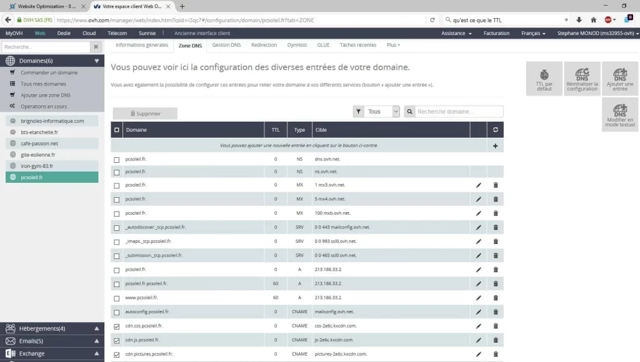Image resolution: width=640 pixels, height=362 pixels.
Task: Click the Supprimer button
Action: pos(145,114)
